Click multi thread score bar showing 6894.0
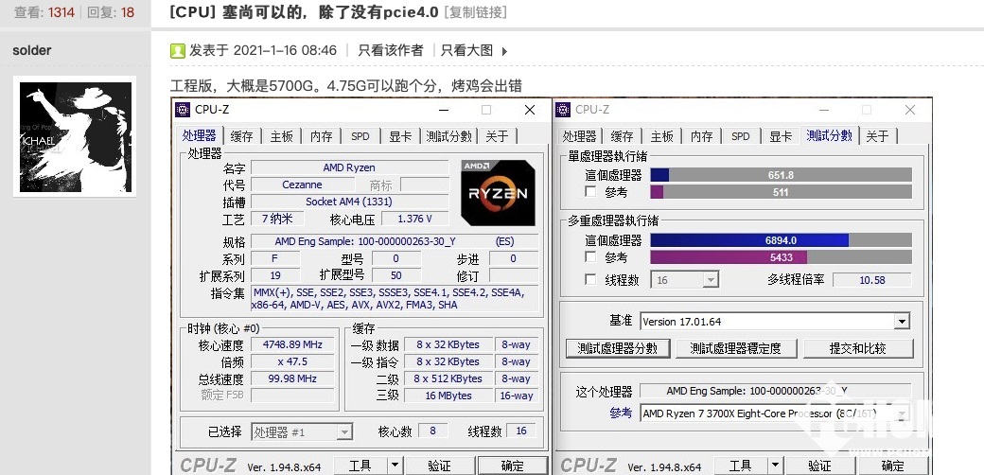 click(x=781, y=240)
